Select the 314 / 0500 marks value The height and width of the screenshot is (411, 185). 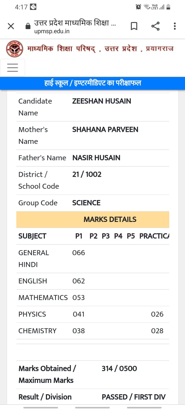click(119, 369)
